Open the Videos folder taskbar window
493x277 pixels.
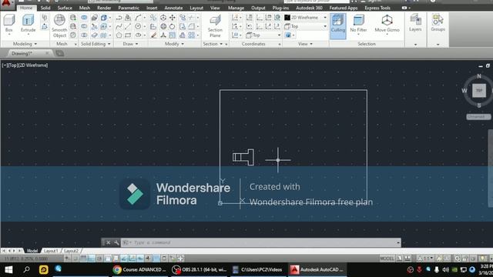[x=258, y=270]
